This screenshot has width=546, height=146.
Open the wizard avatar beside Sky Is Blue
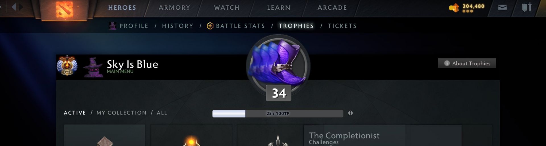93,67
